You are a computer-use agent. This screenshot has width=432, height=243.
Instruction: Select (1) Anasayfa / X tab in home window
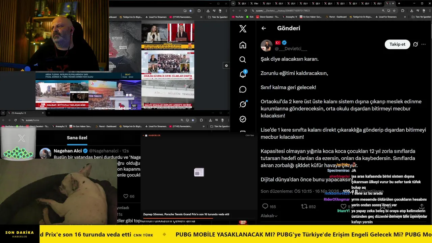coord(25,113)
